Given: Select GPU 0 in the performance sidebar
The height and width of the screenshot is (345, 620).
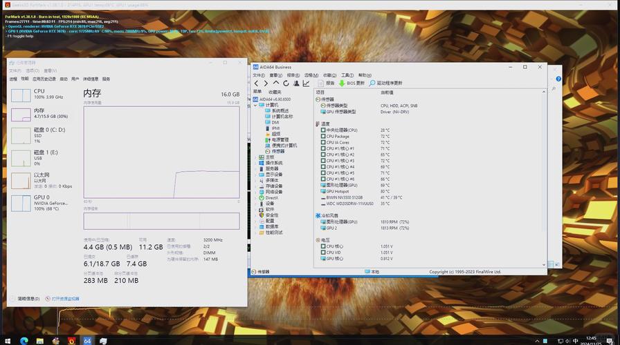Looking at the screenshot, I should [42, 201].
